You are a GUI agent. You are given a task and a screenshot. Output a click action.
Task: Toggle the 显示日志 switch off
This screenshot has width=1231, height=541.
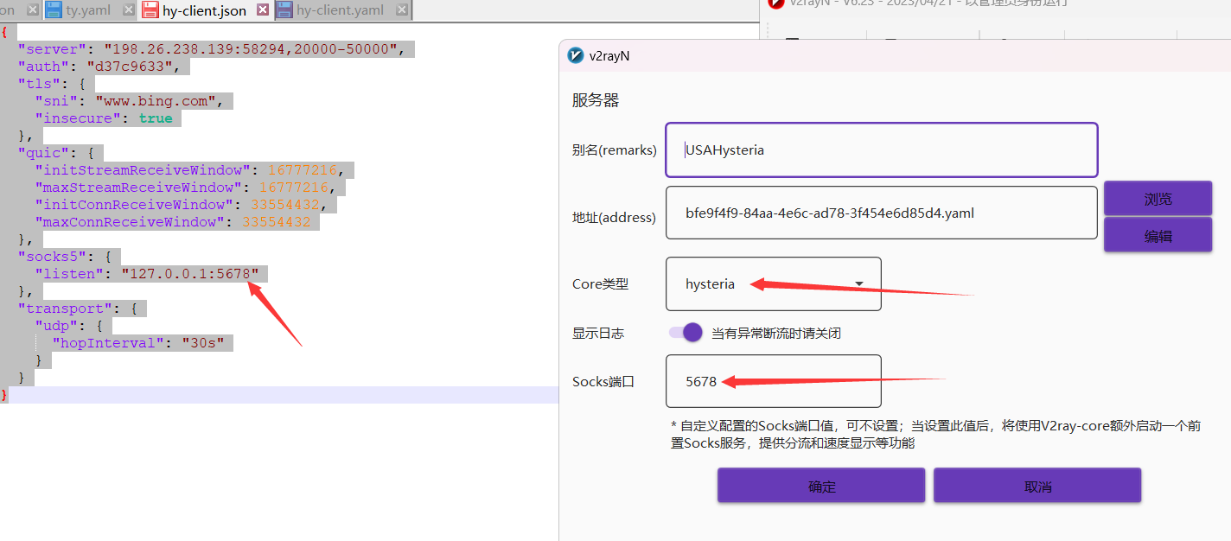pos(686,333)
